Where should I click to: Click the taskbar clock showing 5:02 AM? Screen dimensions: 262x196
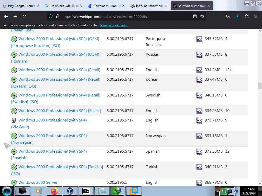click(x=249, y=191)
